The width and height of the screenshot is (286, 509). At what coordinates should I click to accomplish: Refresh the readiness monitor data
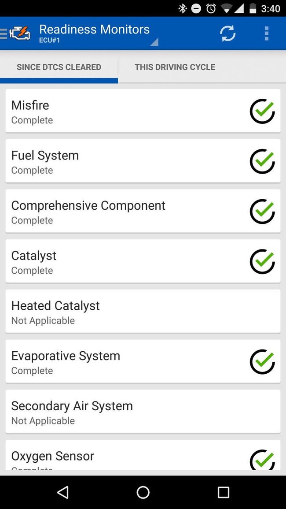[227, 33]
